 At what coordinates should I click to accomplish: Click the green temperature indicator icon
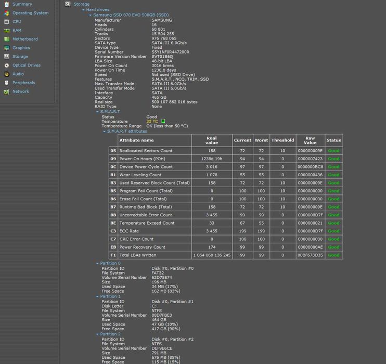163,121
